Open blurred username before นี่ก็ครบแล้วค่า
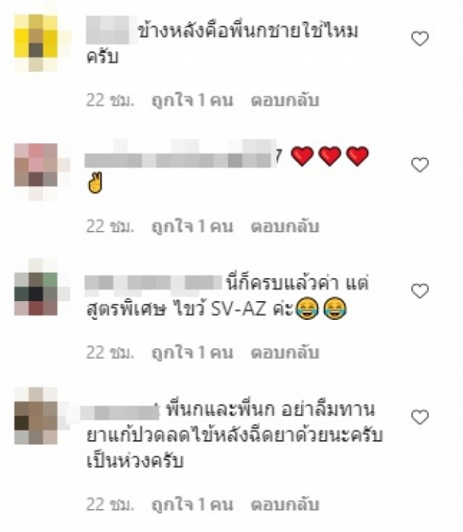 click(x=153, y=282)
